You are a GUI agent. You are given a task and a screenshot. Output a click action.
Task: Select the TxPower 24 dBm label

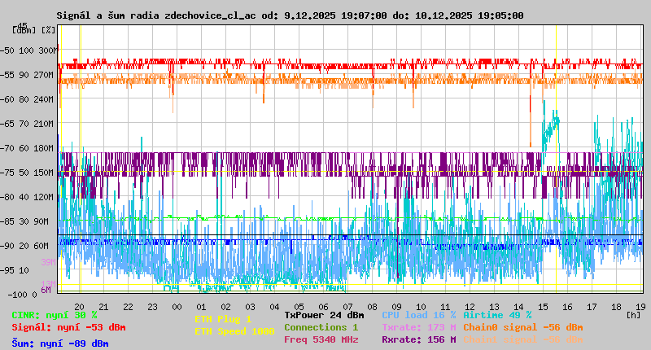[x=324, y=315]
